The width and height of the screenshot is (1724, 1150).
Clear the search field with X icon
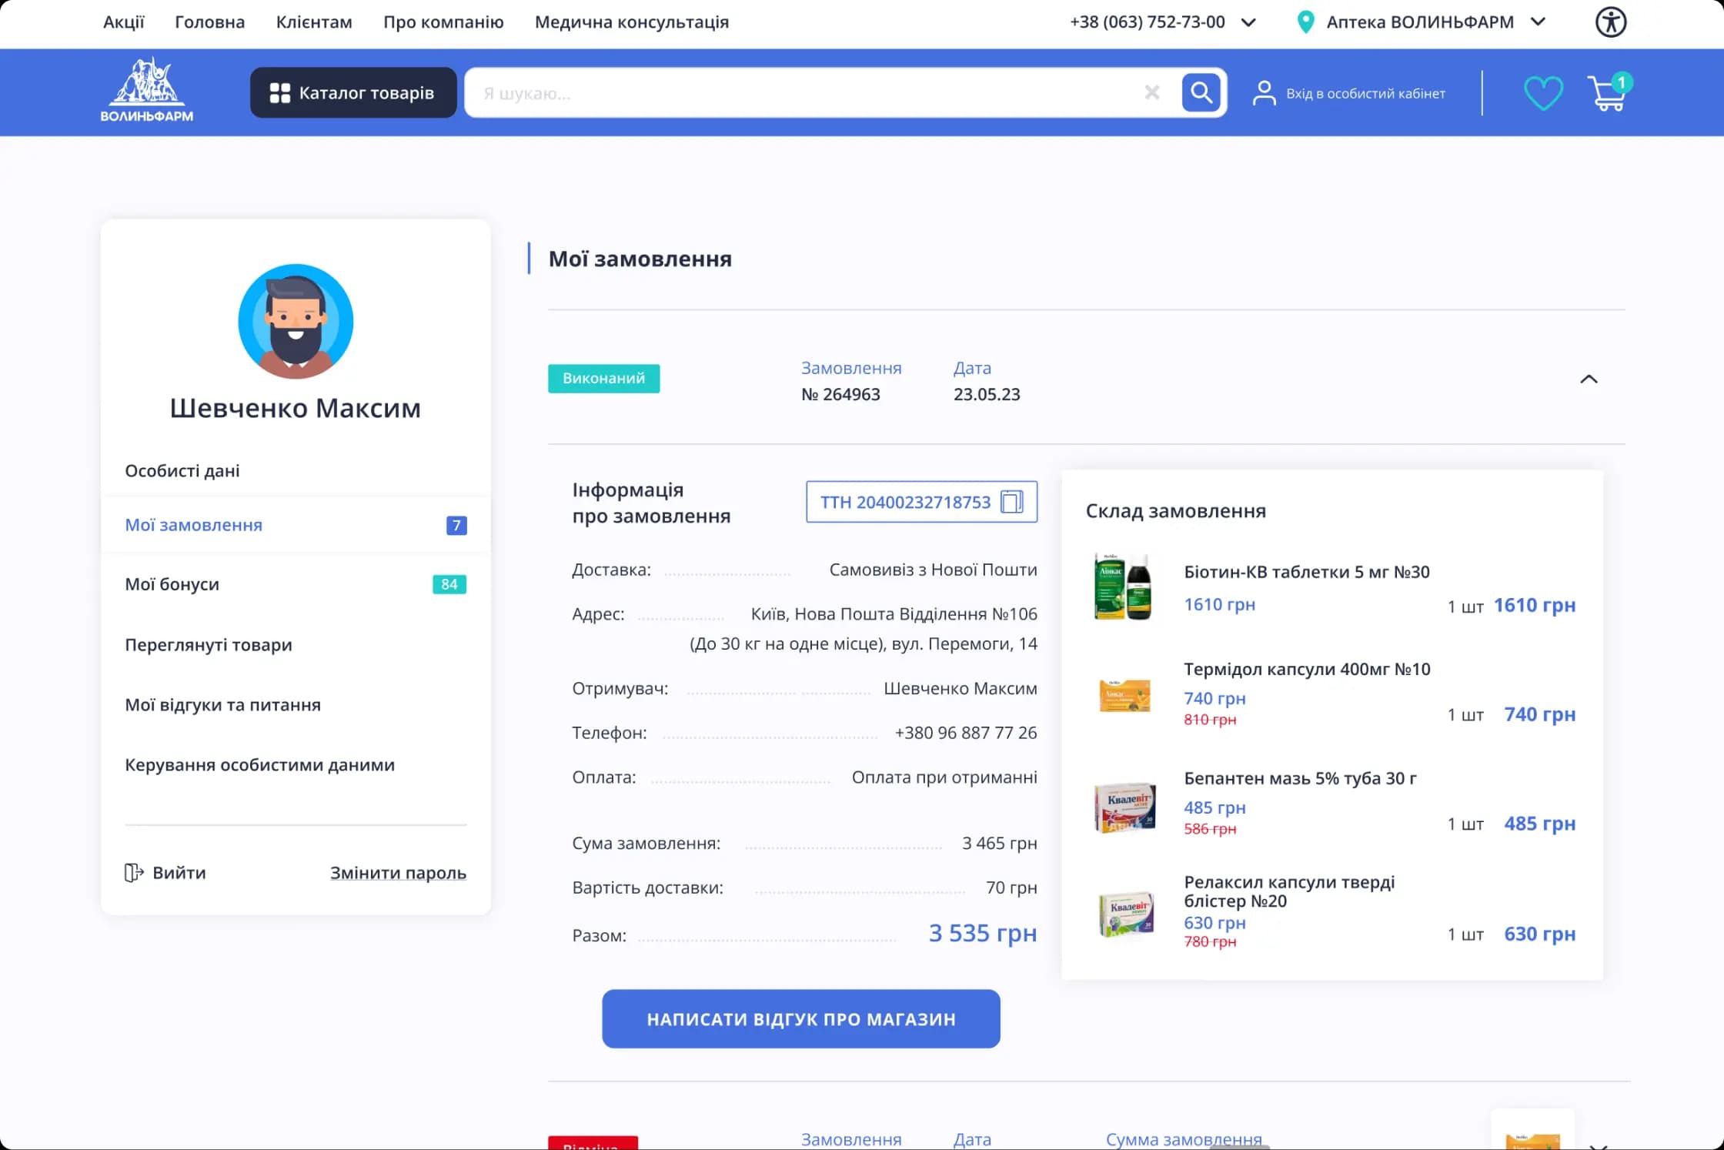coord(1151,92)
